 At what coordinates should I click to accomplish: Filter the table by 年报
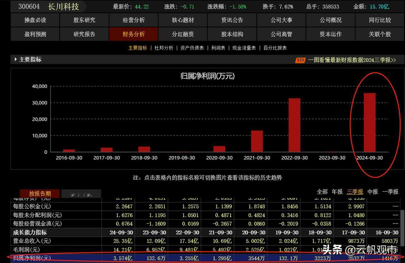pyautogui.click(x=337, y=192)
